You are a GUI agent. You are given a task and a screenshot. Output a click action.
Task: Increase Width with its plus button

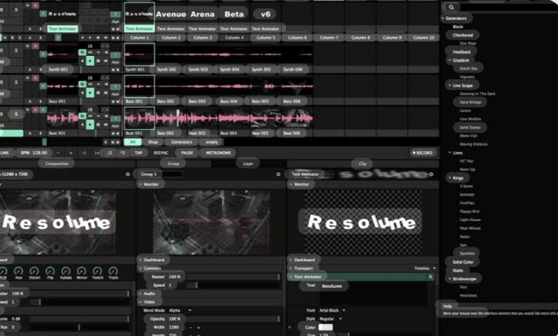click(x=198, y=328)
